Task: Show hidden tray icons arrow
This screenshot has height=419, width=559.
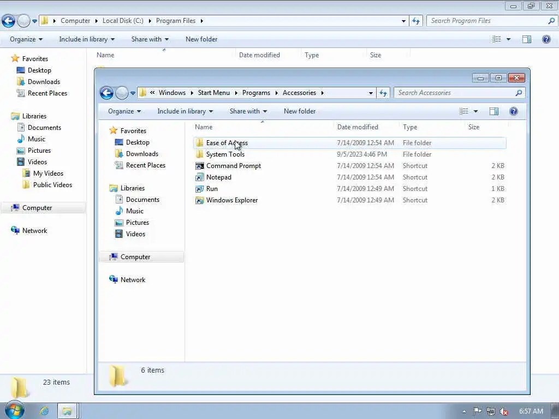Action: pyautogui.click(x=464, y=412)
